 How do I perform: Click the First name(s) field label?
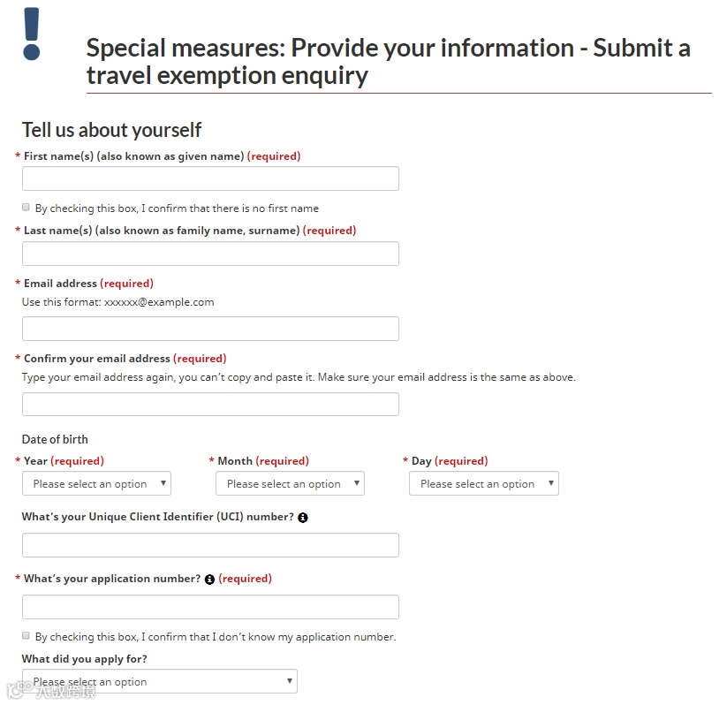coord(133,156)
